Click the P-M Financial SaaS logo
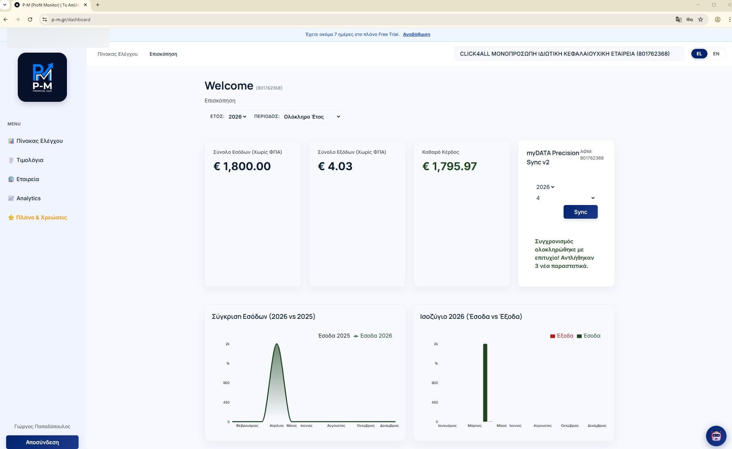This screenshot has height=449, width=732. (42, 77)
